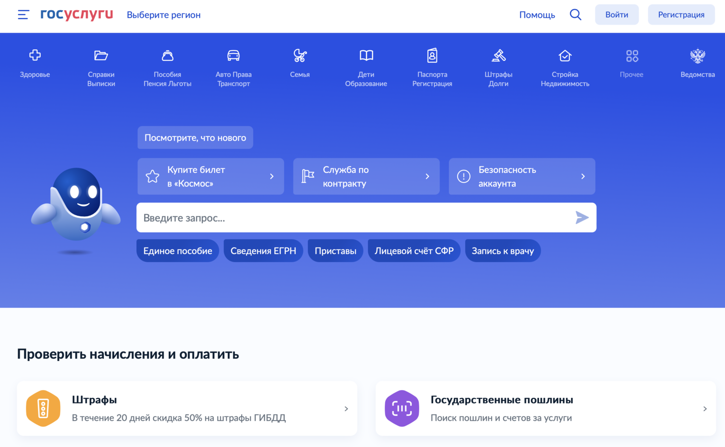Viewport: 725px width, 447px height.
Task: Click the Паспорта Регистрация icon
Action: click(x=432, y=55)
